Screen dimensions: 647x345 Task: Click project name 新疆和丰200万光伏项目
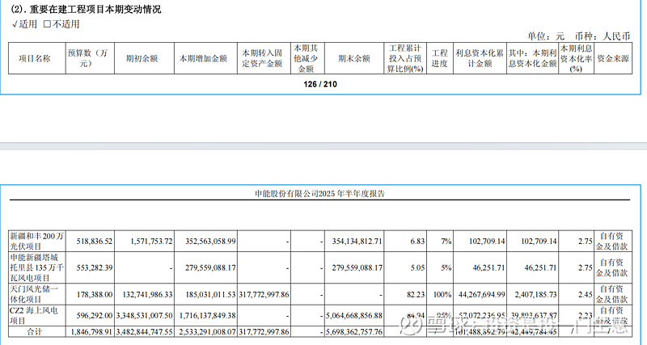[36, 241]
